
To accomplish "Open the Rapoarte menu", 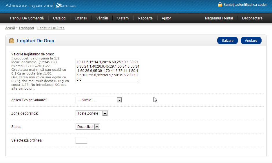I will [145, 18].
